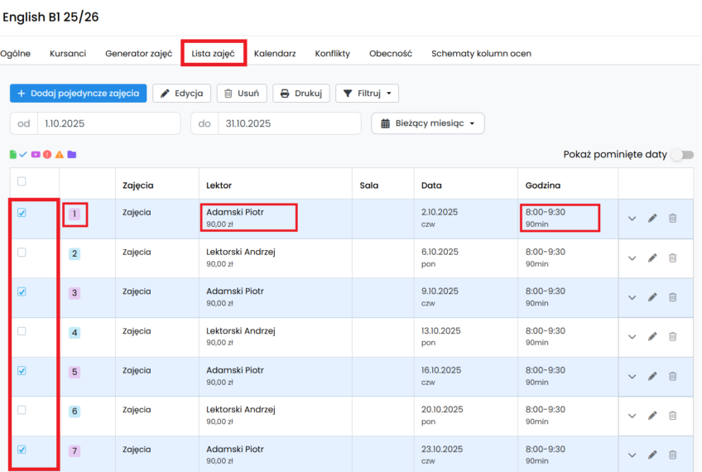Open the 'Generator zajęć' tab
The height and width of the screenshot is (472, 702).
(138, 54)
